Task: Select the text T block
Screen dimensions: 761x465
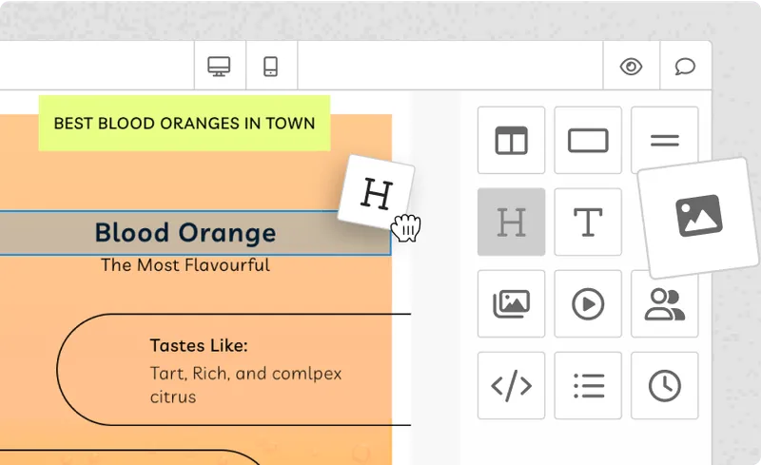Action: [x=588, y=222]
